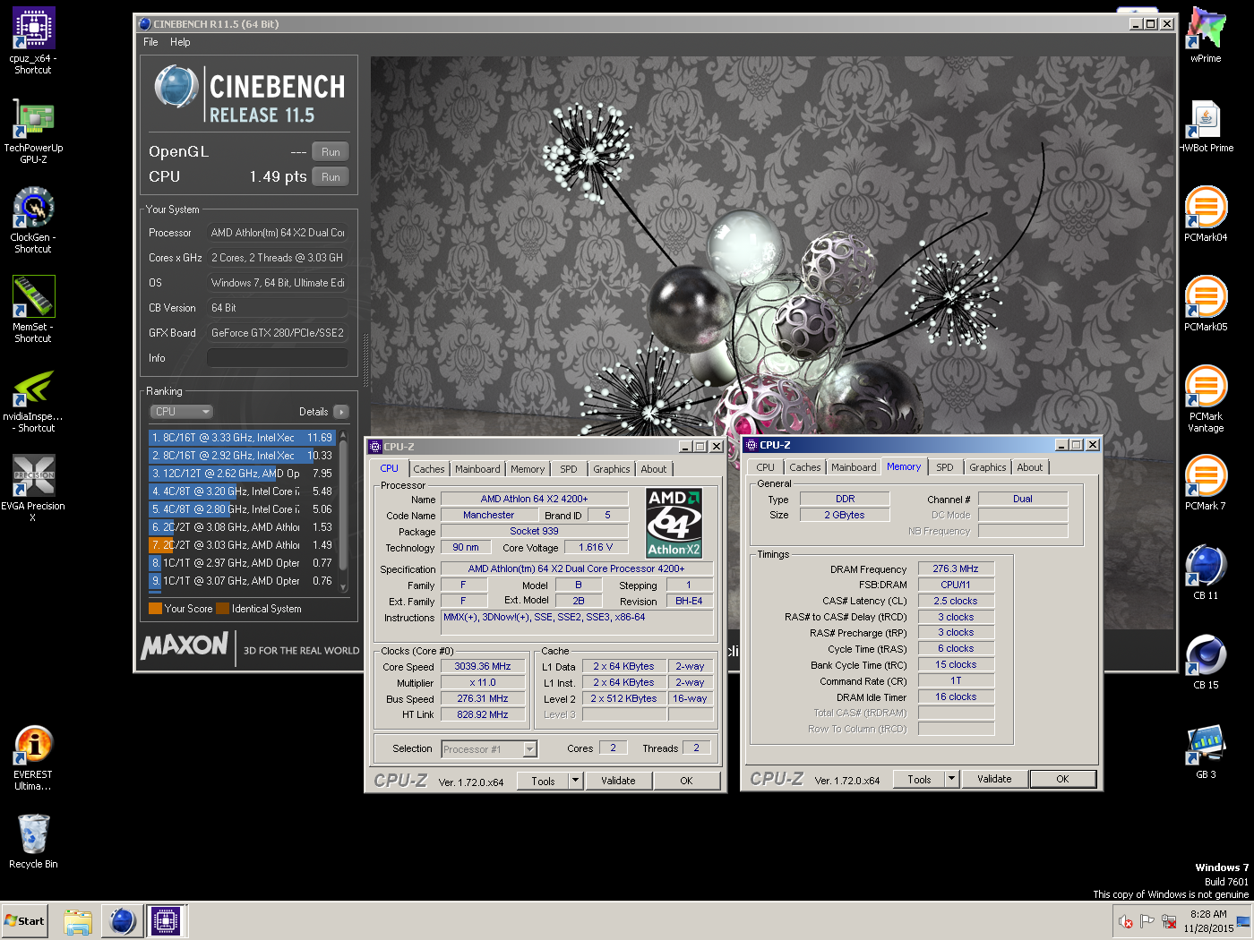The height and width of the screenshot is (940, 1254).
Task: Click Tools button in left CPU-Z
Action: (543, 781)
